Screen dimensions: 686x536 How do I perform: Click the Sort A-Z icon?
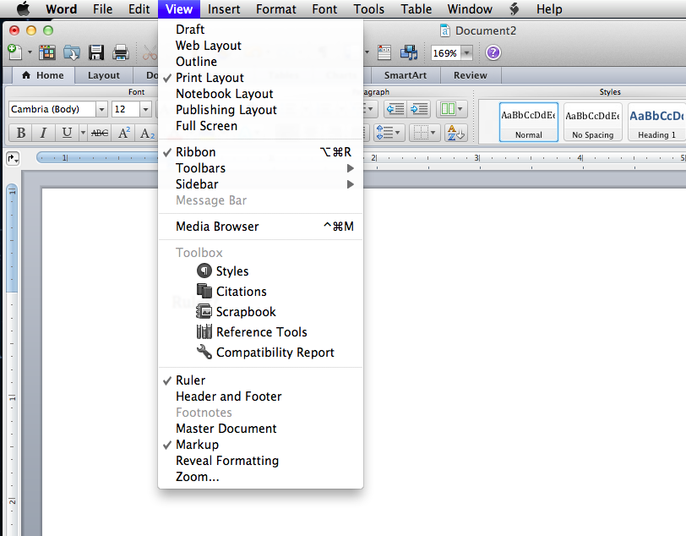pos(456,133)
